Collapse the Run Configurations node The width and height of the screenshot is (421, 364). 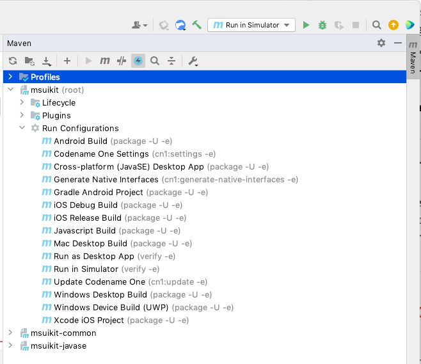click(22, 128)
